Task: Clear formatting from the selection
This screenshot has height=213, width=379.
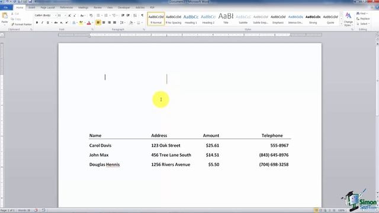Action: [x=91, y=15]
